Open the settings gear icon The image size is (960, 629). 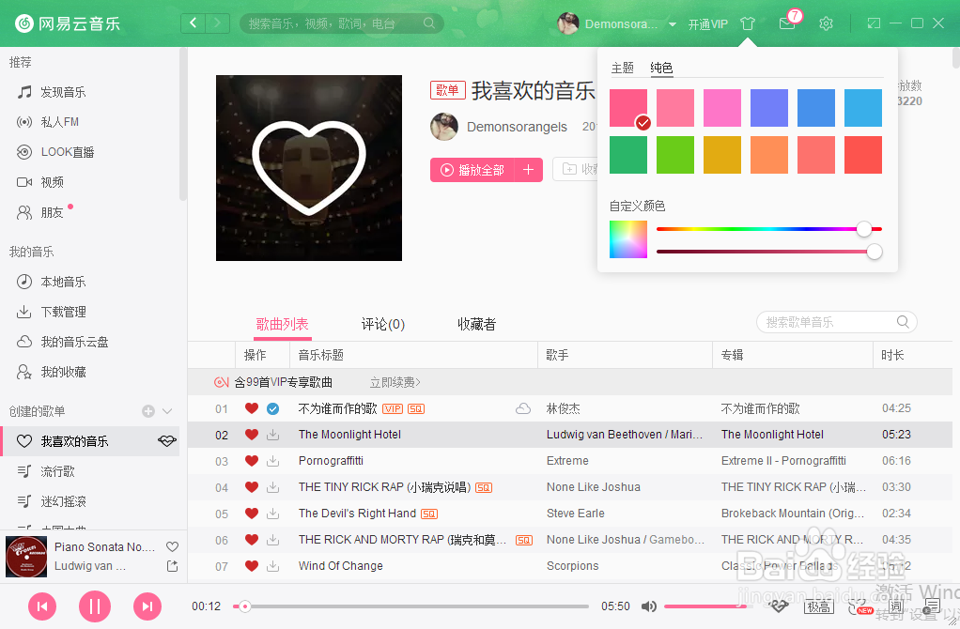point(826,23)
